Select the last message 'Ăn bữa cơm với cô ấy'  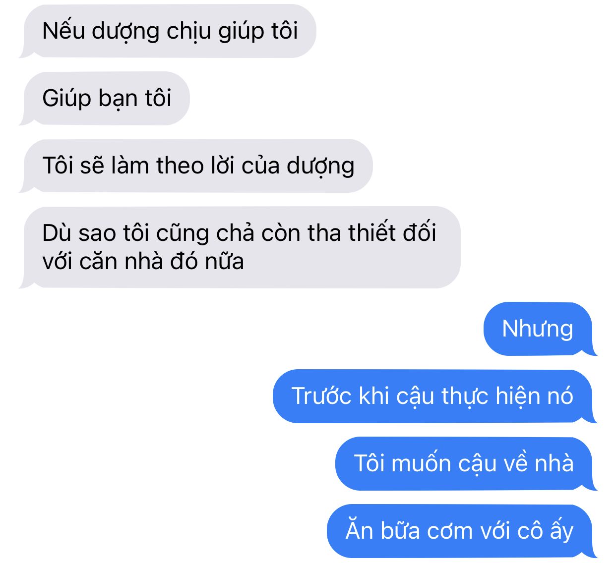point(462,531)
